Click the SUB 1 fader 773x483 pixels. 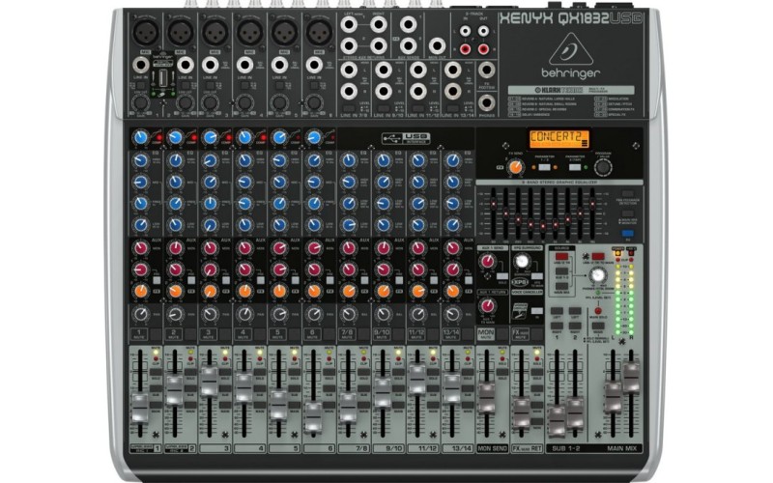click(558, 421)
